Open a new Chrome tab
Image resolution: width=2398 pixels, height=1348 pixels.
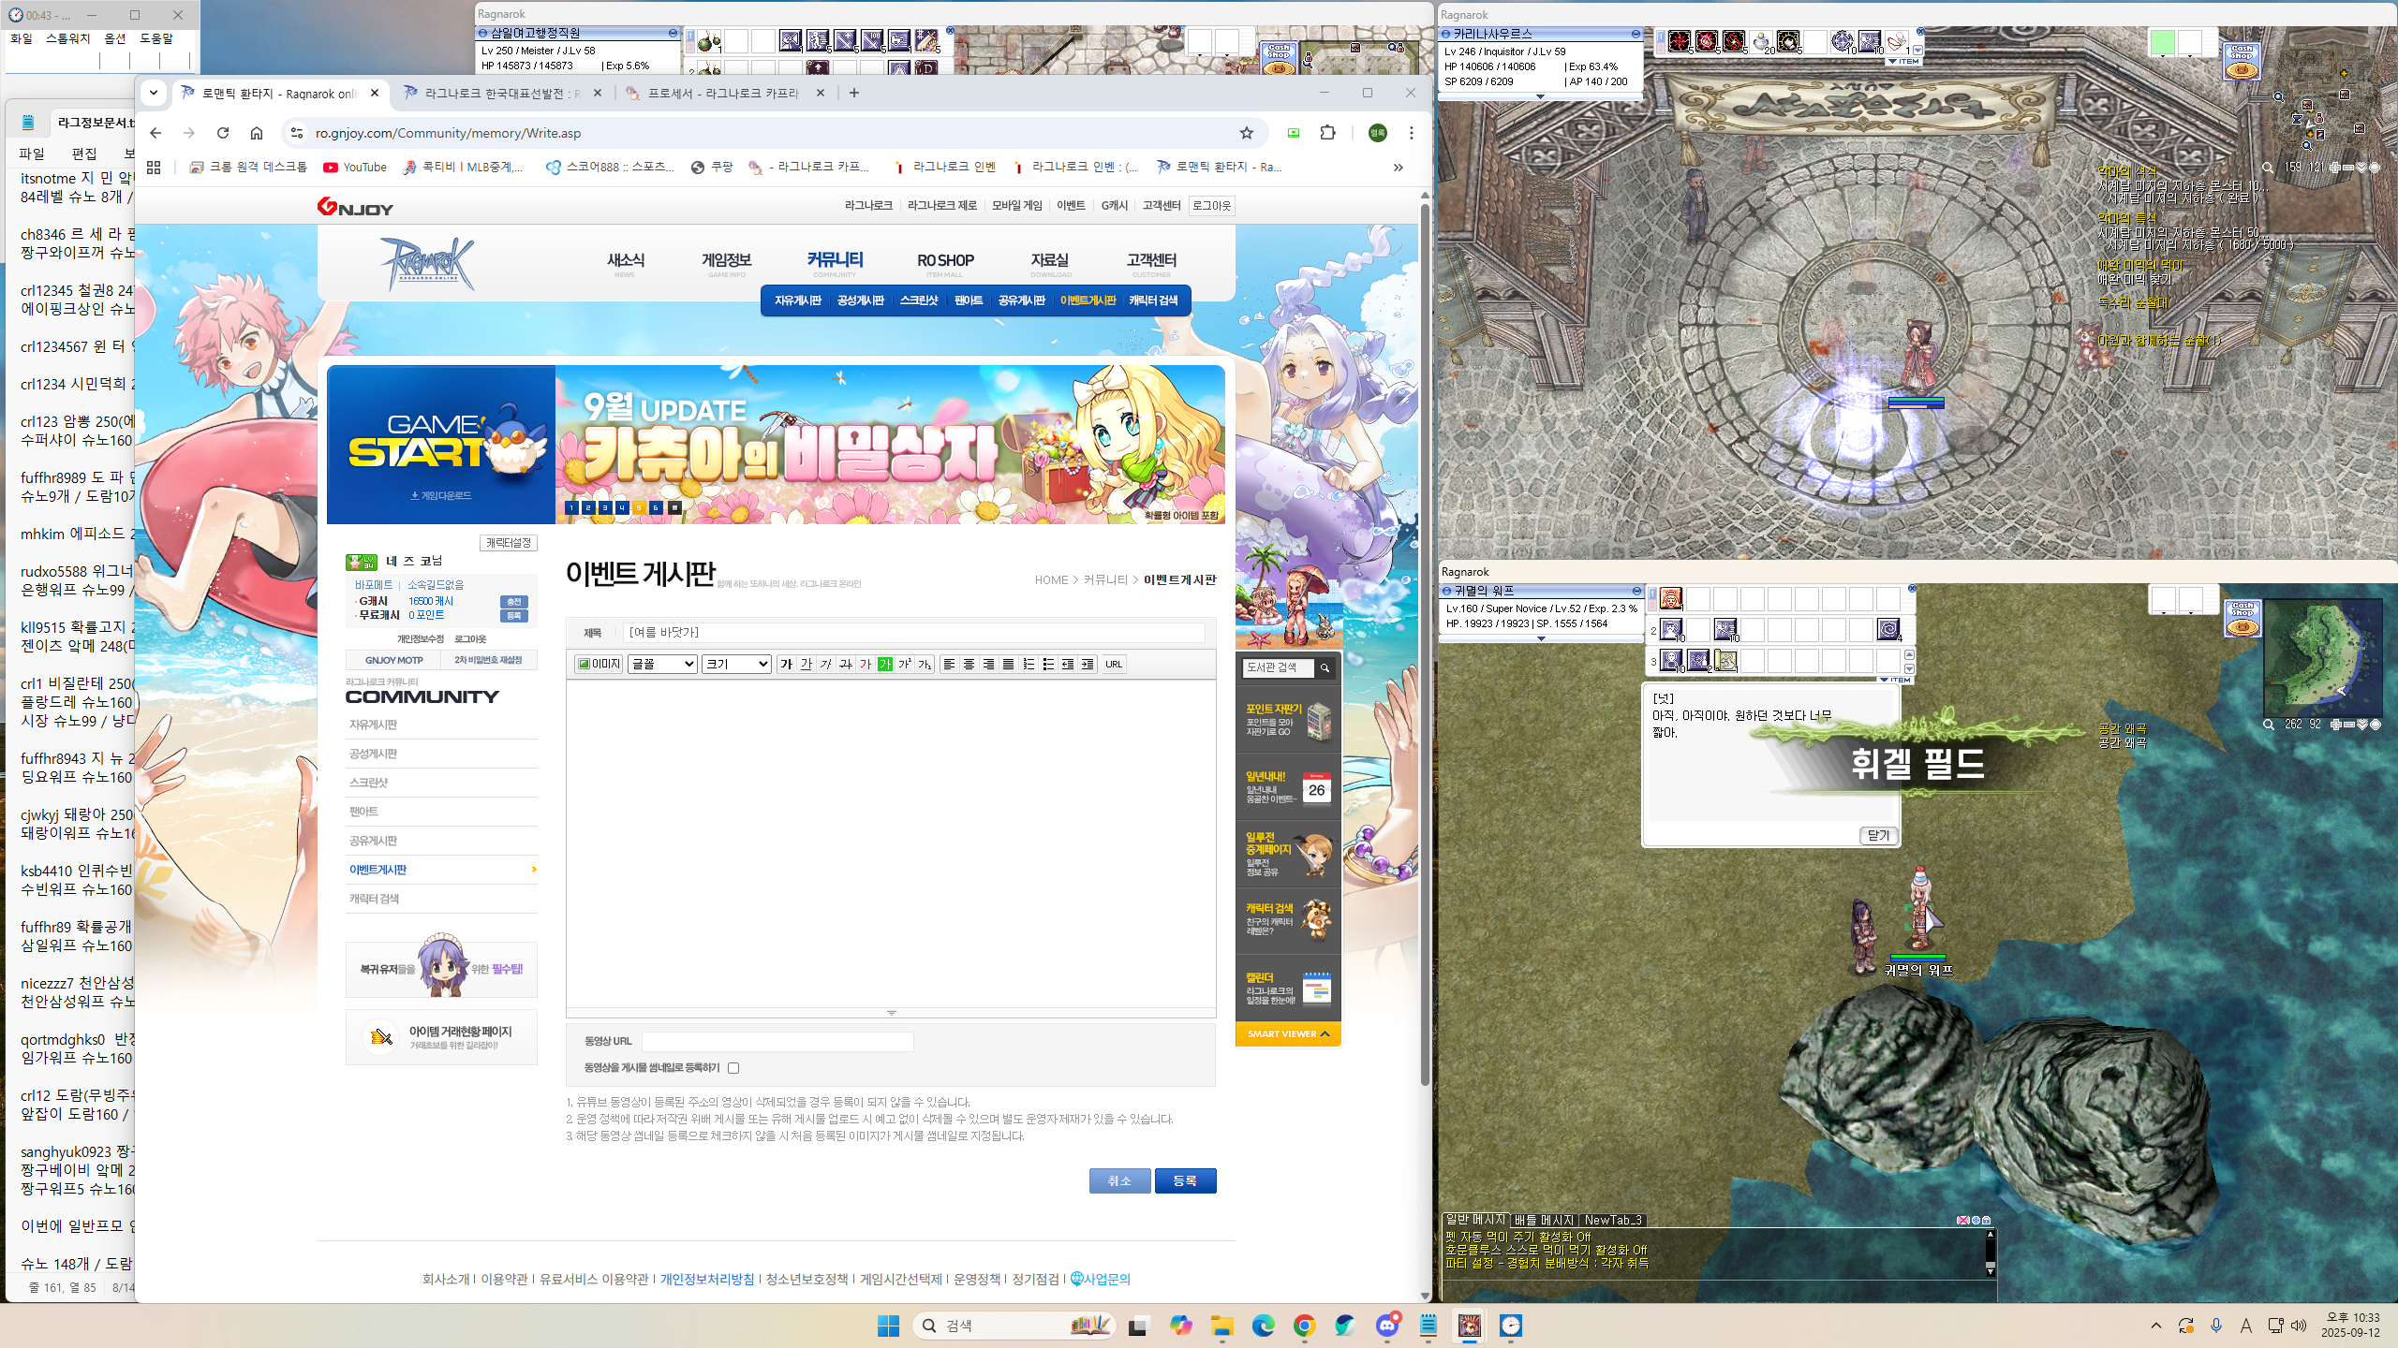click(x=853, y=93)
